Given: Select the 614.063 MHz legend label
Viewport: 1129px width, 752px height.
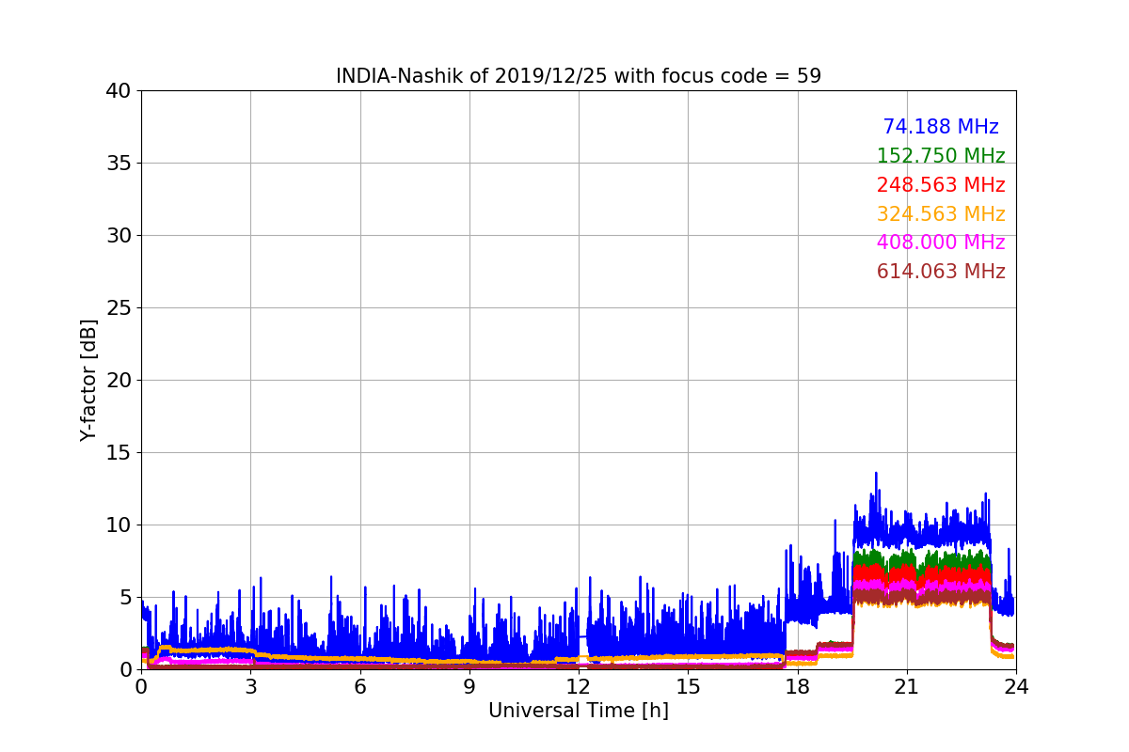Looking at the screenshot, I should 941,272.
